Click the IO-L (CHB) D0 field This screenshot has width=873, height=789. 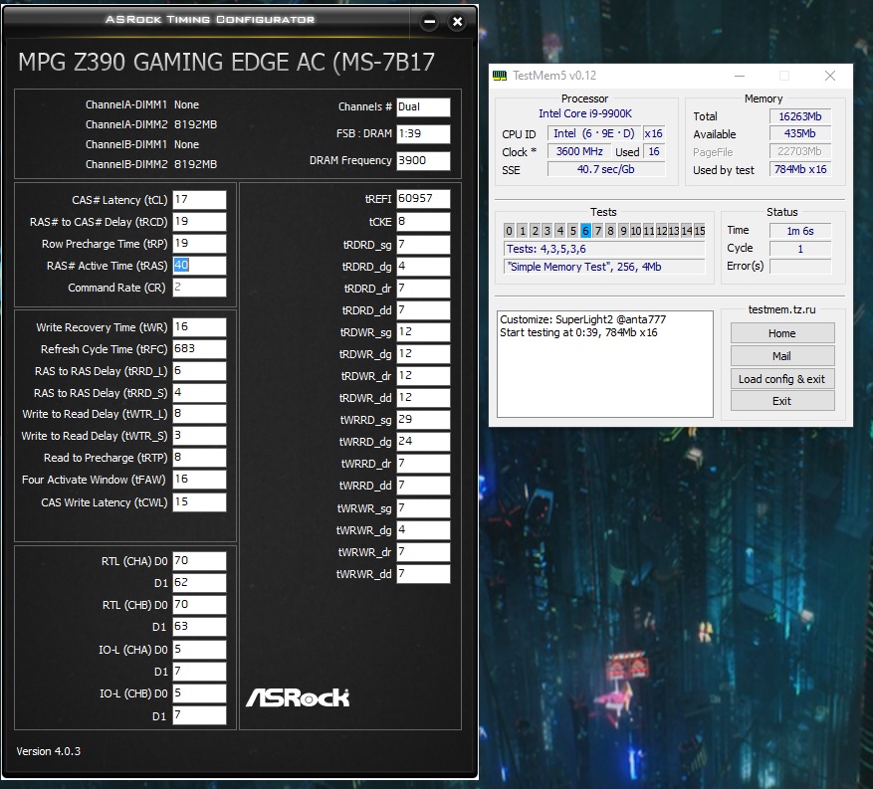199,693
